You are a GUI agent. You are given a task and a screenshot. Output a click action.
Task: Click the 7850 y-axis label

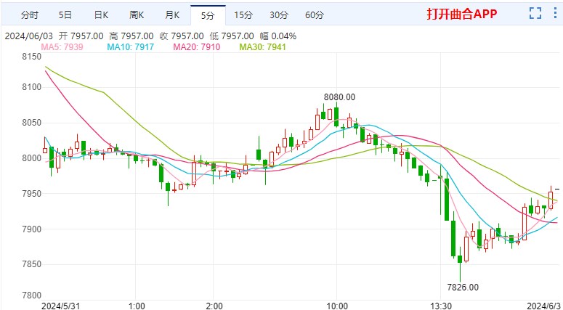[x=33, y=264]
